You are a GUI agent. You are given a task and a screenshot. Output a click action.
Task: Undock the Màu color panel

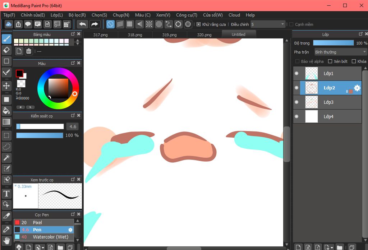tap(73, 63)
